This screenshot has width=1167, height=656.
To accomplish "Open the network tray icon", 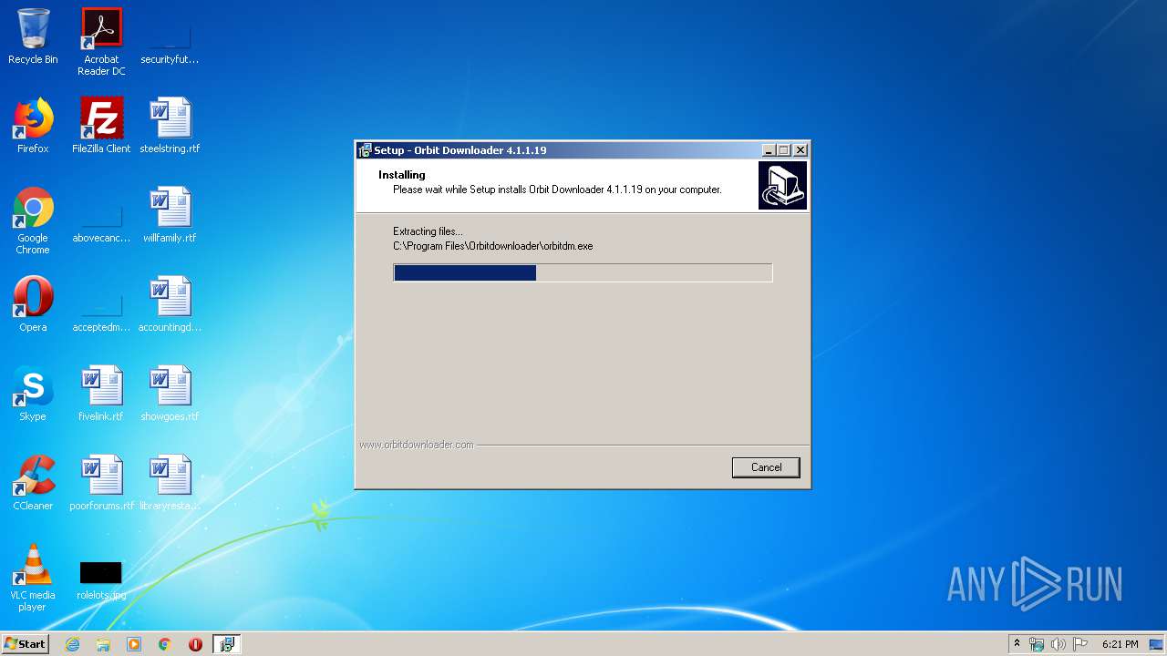I will (x=1037, y=644).
